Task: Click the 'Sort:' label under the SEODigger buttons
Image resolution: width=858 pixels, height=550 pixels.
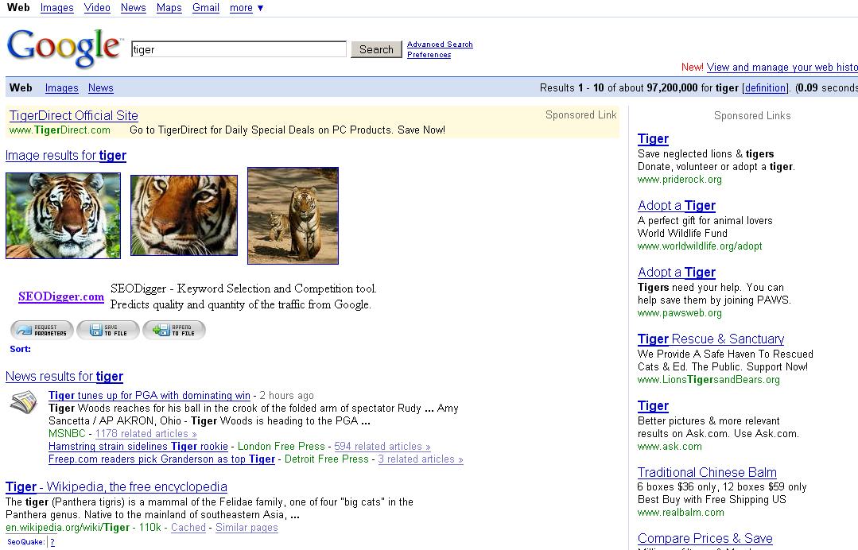Action: pyautogui.click(x=20, y=349)
